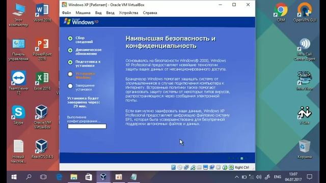Viewport: 326px width, 183px height.
Task: Click the setup progress bar under Выполнение конфигурирования
Action: (x=87, y=127)
